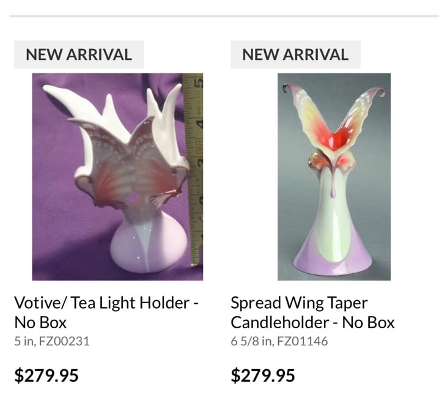Screen dimensions: 439x412
Task: Click the SKU text FZ00231
Action: coord(64,341)
